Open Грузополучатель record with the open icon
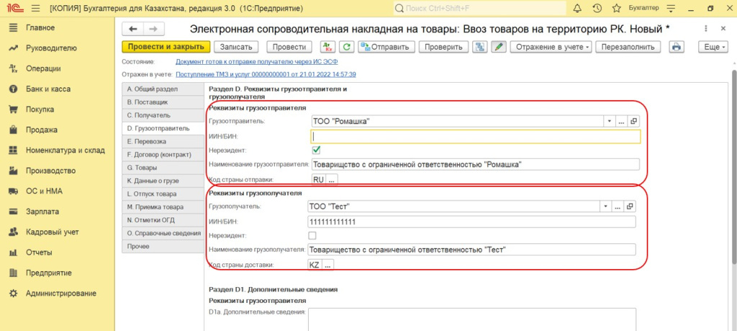The width and height of the screenshot is (737, 331). (x=630, y=206)
